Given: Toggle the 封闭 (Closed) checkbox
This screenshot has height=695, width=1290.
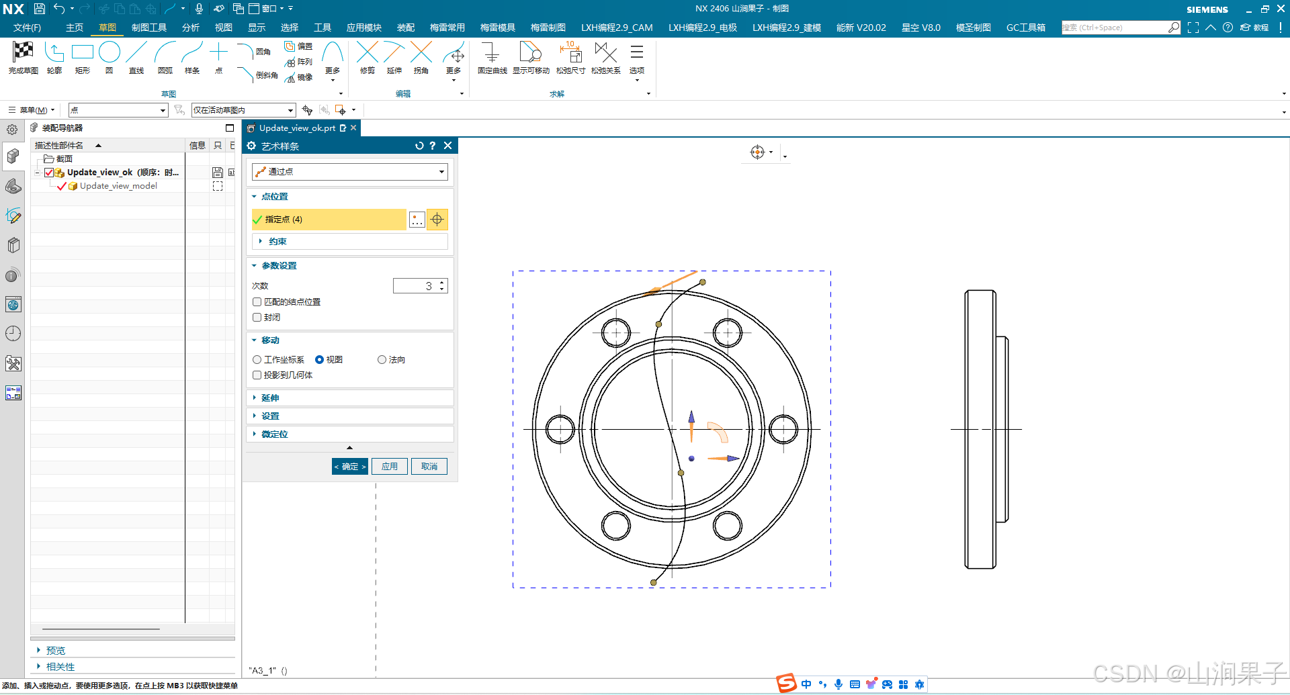Looking at the screenshot, I should point(257,318).
